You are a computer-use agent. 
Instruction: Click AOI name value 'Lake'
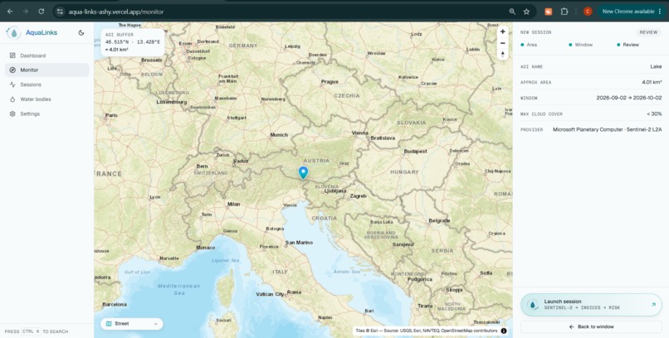656,66
